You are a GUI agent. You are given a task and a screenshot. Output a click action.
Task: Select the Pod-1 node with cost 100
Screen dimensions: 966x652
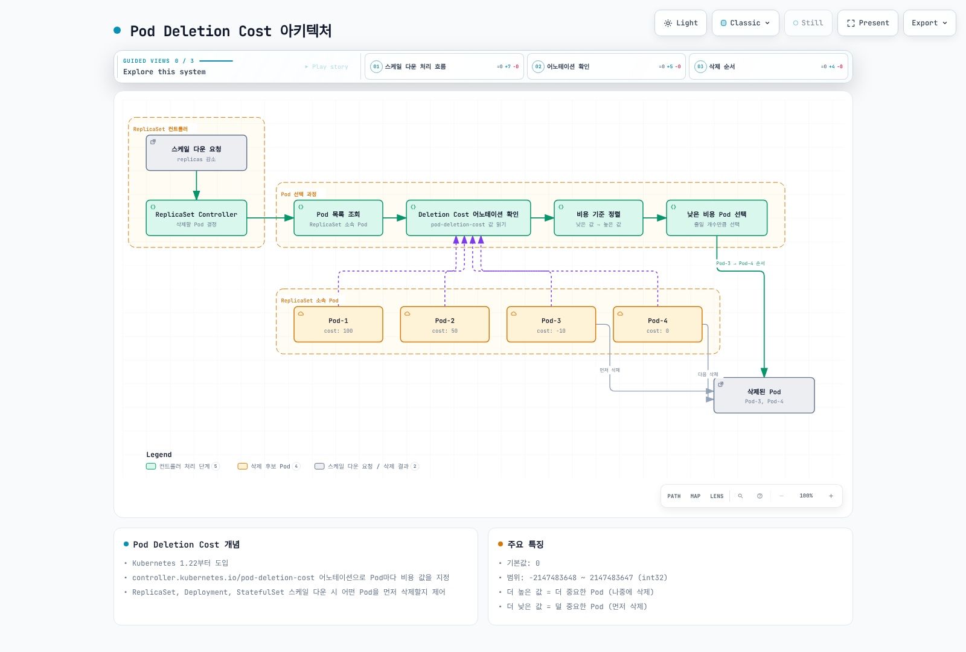(338, 324)
